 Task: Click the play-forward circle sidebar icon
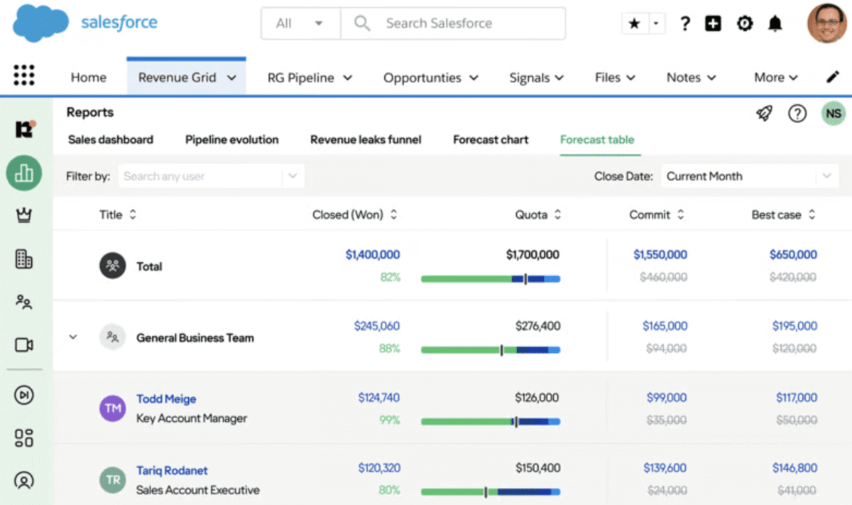(x=24, y=395)
